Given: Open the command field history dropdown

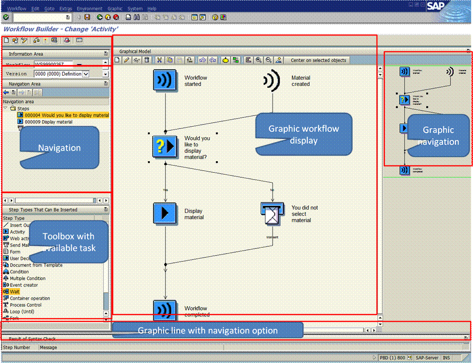Looking at the screenshot, I should click(x=68, y=18).
